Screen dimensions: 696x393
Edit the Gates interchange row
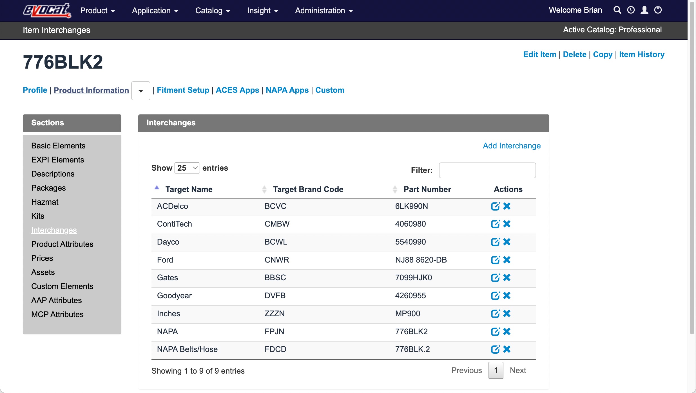pyautogui.click(x=496, y=277)
